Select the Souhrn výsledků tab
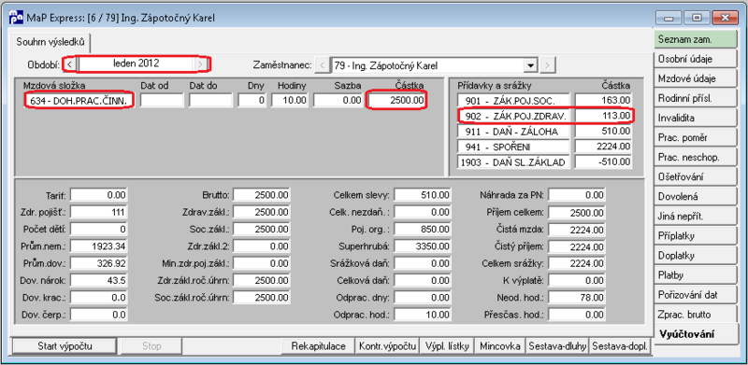Viewport: 748px width, 365px height. [x=50, y=42]
